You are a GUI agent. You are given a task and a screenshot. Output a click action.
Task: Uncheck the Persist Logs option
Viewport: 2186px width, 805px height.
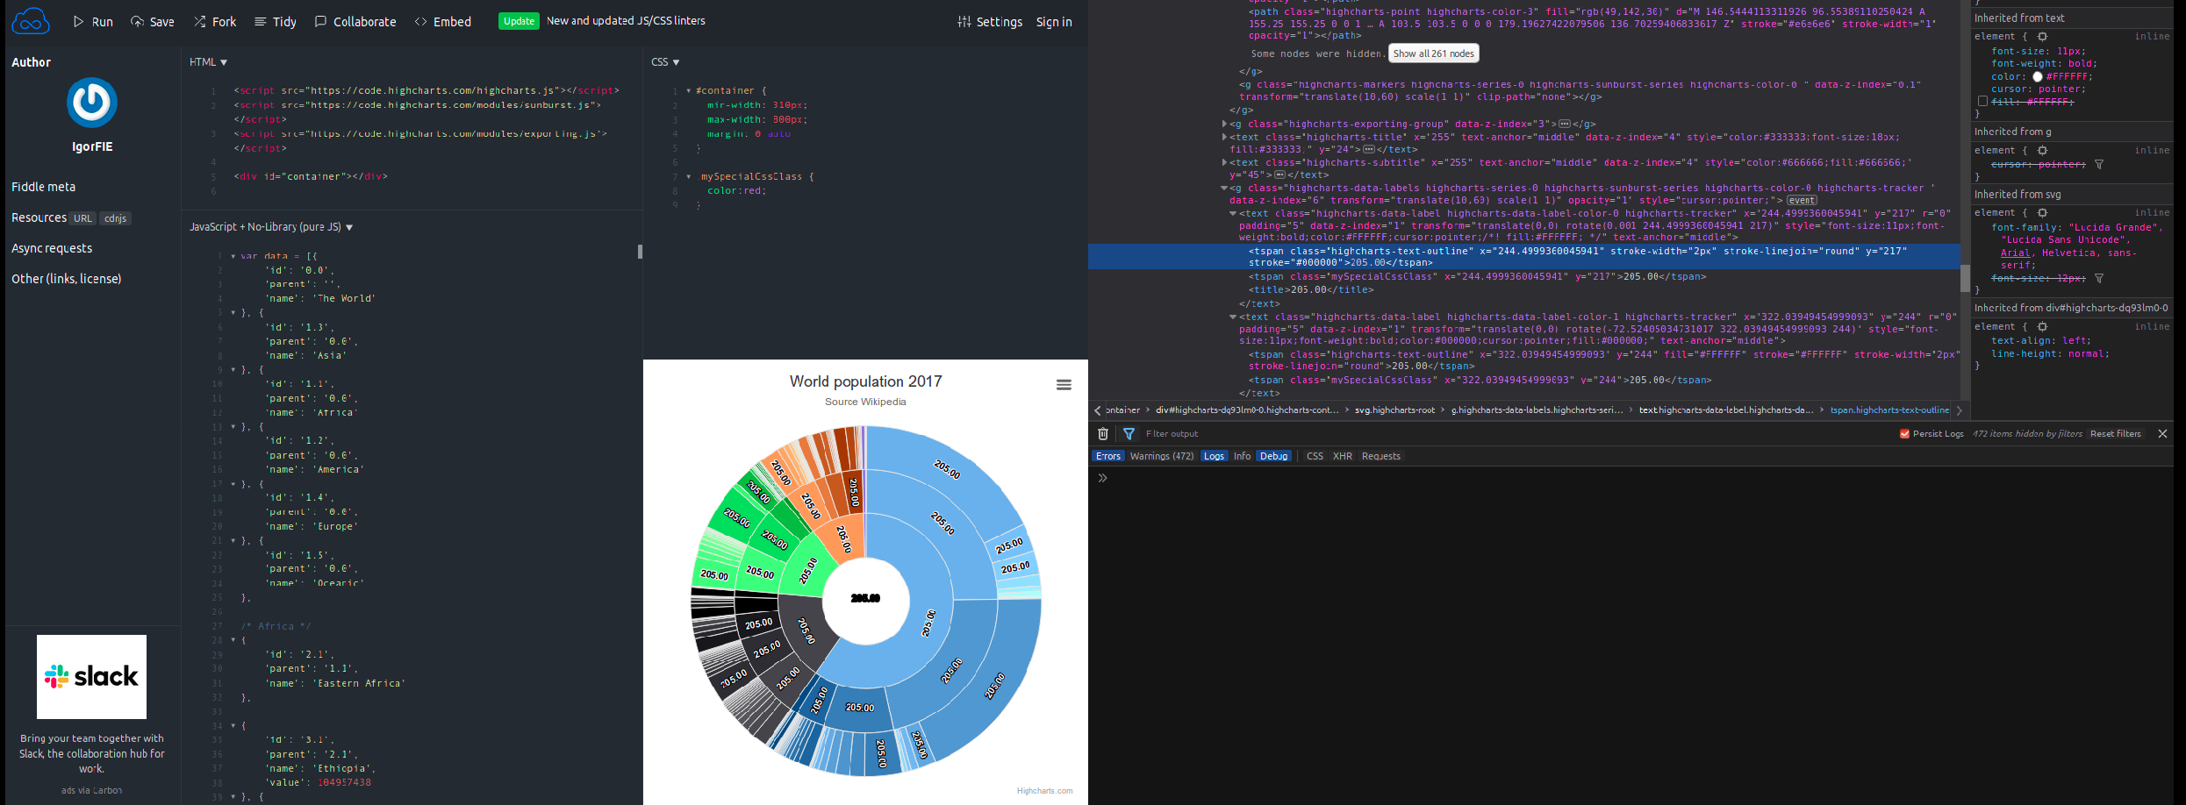point(1904,433)
